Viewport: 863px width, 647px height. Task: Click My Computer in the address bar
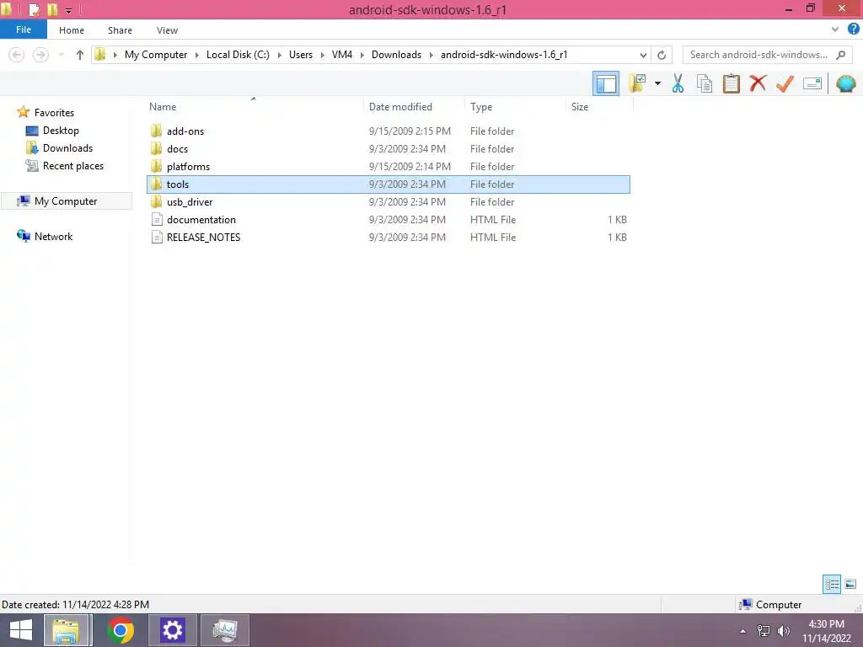point(156,55)
